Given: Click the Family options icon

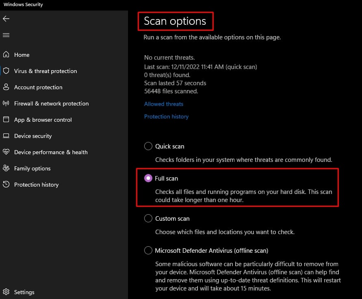Looking at the screenshot, I should coord(6,168).
